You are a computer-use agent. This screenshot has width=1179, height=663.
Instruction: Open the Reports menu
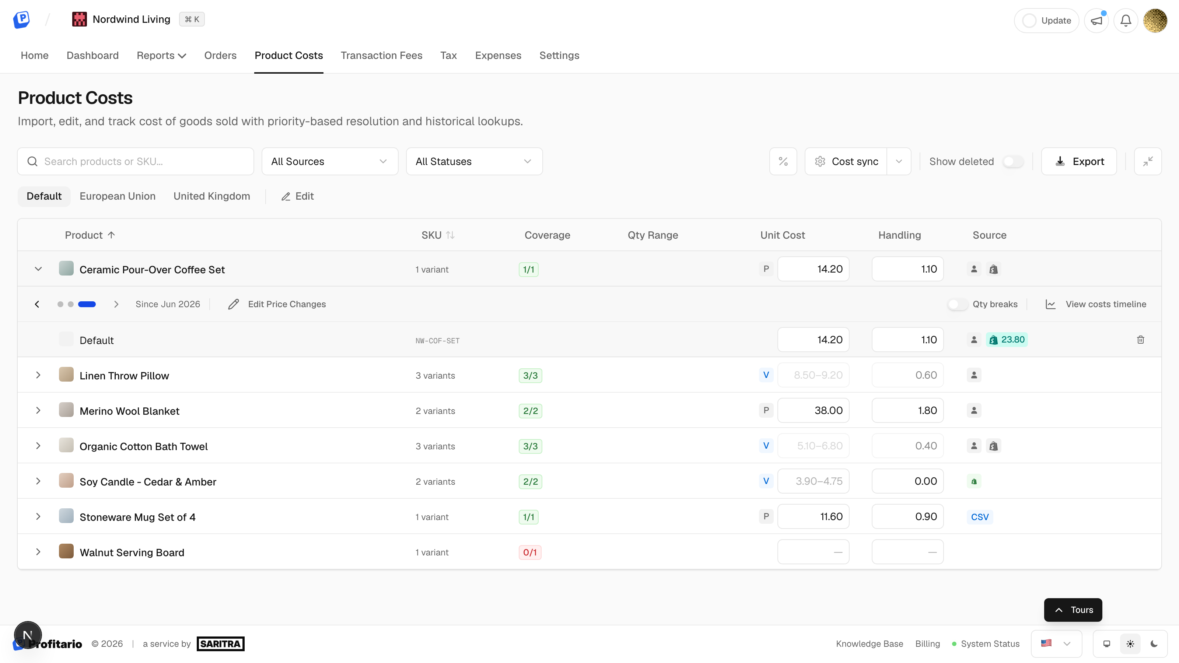pyautogui.click(x=161, y=55)
